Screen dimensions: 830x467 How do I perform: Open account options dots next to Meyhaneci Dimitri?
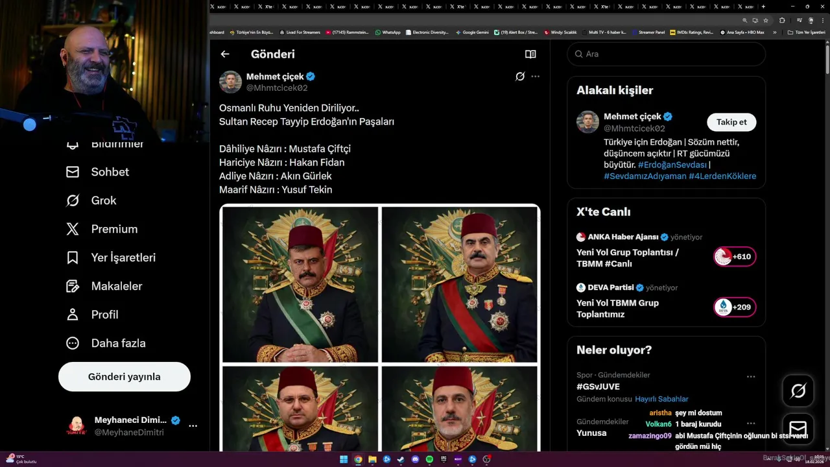pos(193,426)
